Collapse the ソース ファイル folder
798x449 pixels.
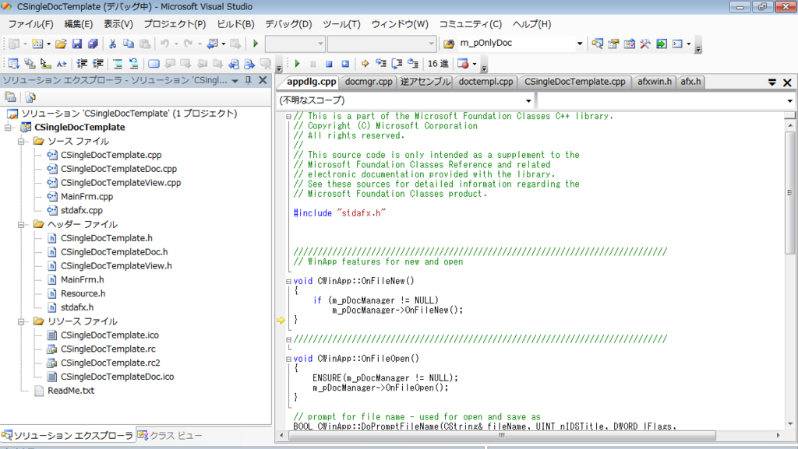click(x=21, y=141)
